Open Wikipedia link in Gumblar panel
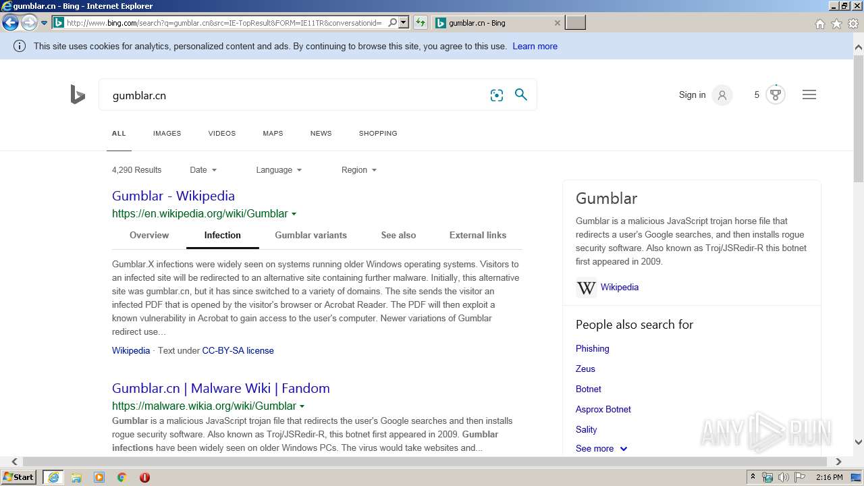864x486 pixels. click(619, 287)
